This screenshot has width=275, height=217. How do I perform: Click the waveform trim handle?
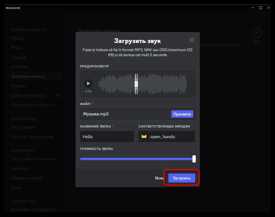pos(136,84)
